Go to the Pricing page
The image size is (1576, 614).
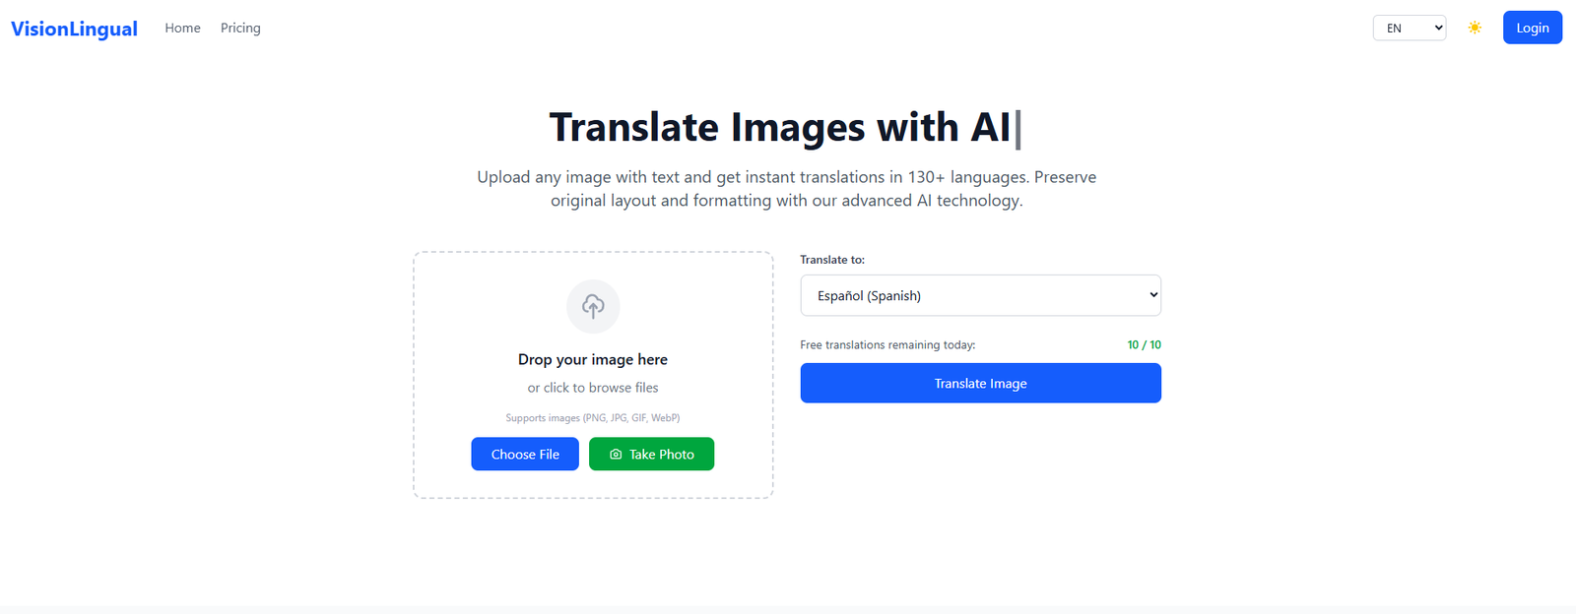[x=240, y=29]
